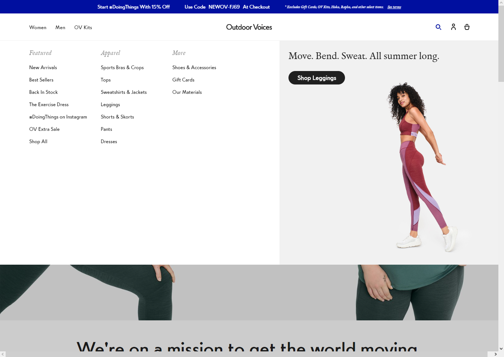This screenshot has height=357, width=504.
Task: Open the account profile icon
Action: click(x=453, y=27)
